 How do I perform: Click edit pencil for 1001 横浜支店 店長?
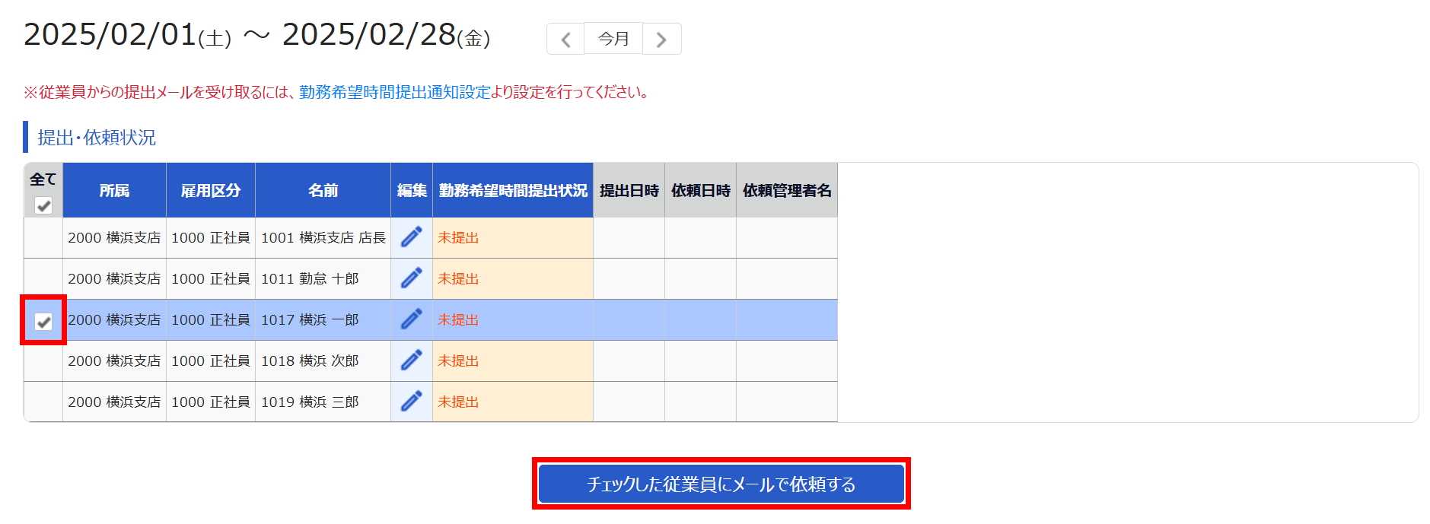pos(412,237)
